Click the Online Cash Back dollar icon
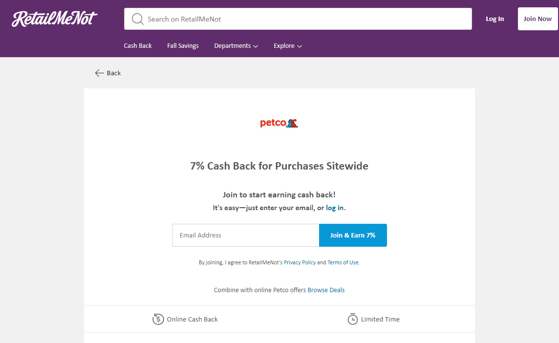 point(158,320)
